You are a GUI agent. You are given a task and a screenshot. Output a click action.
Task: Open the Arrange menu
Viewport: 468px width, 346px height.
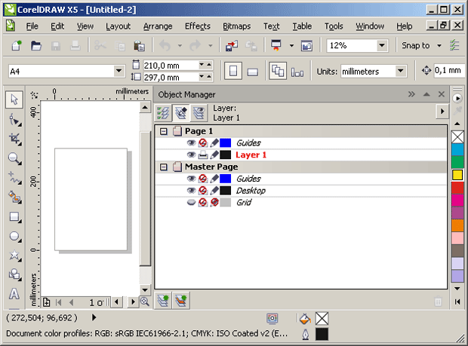(x=158, y=26)
